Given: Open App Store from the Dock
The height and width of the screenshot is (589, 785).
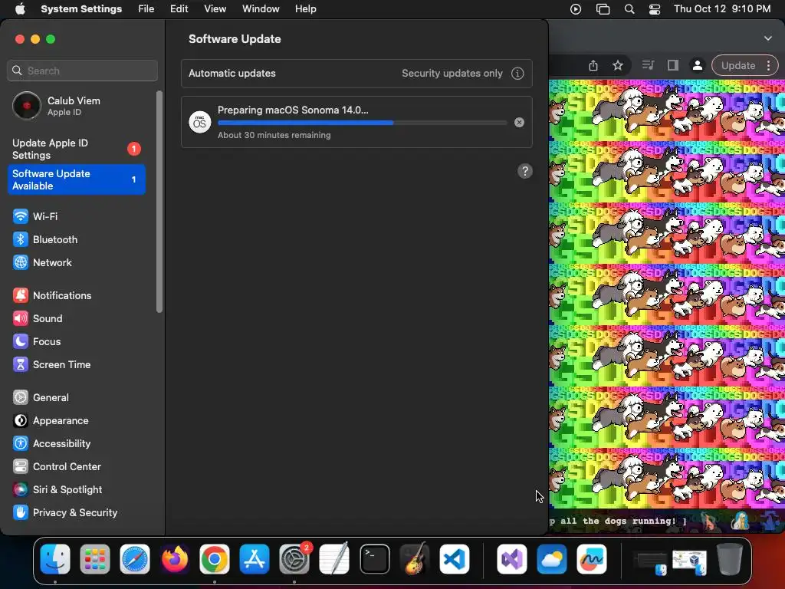Looking at the screenshot, I should click(x=255, y=559).
